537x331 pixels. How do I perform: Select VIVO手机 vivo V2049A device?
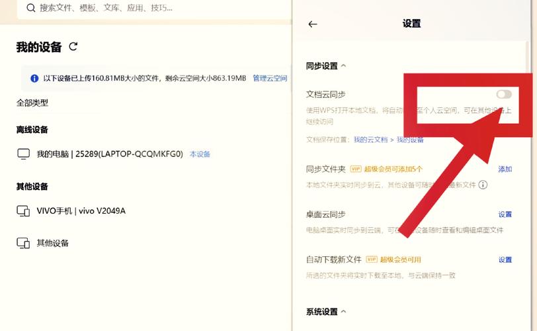coord(81,211)
